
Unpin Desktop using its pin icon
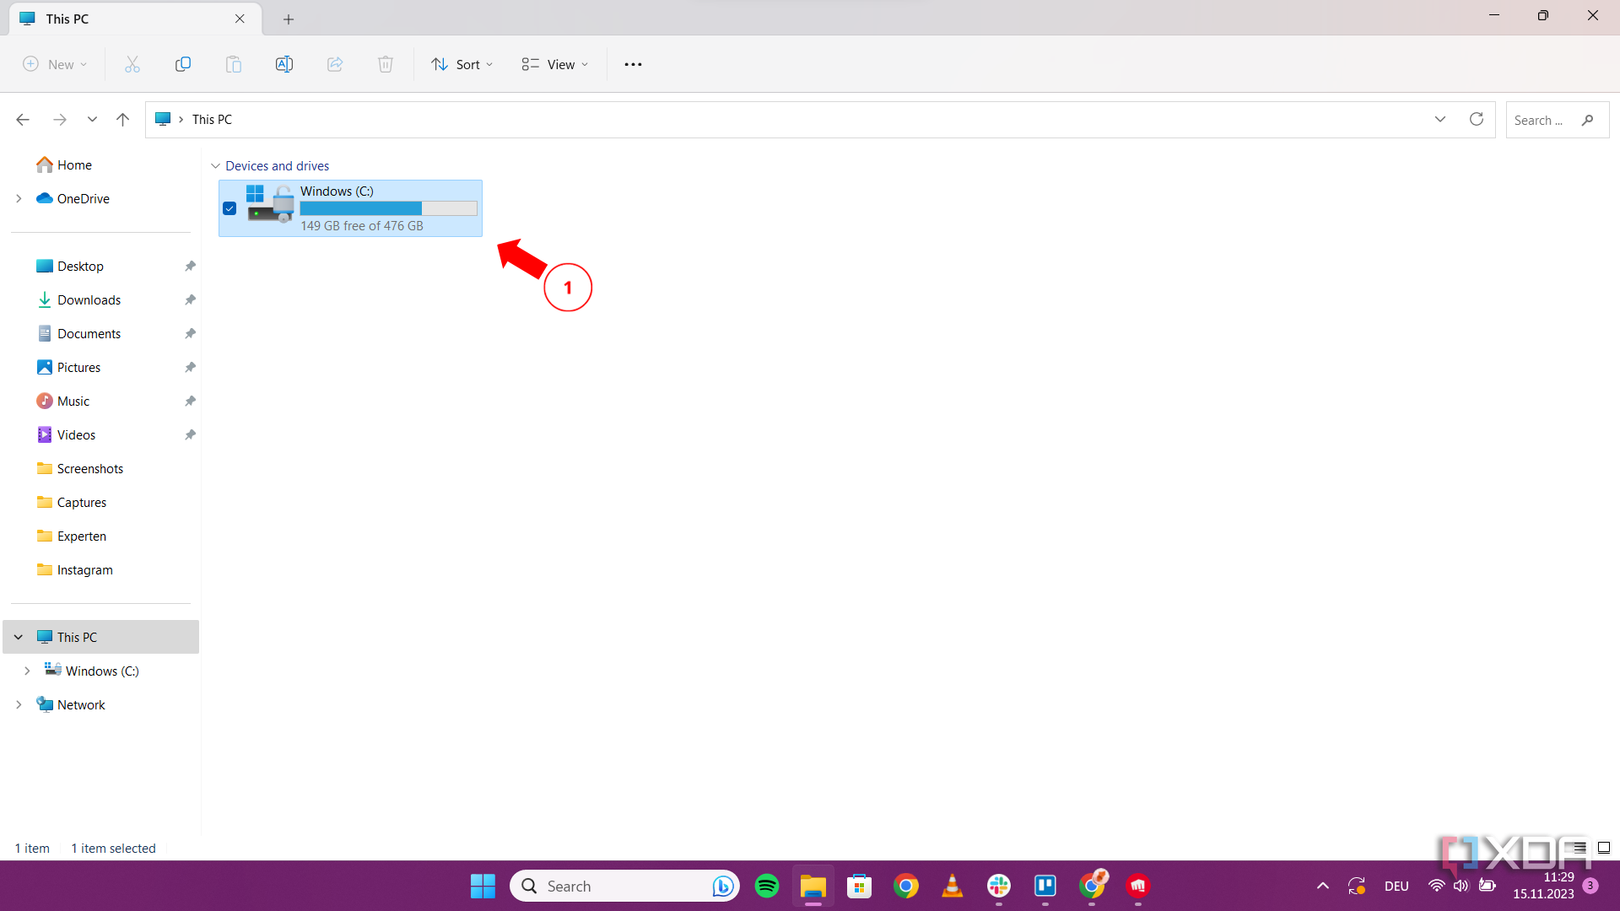coord(190,266)
